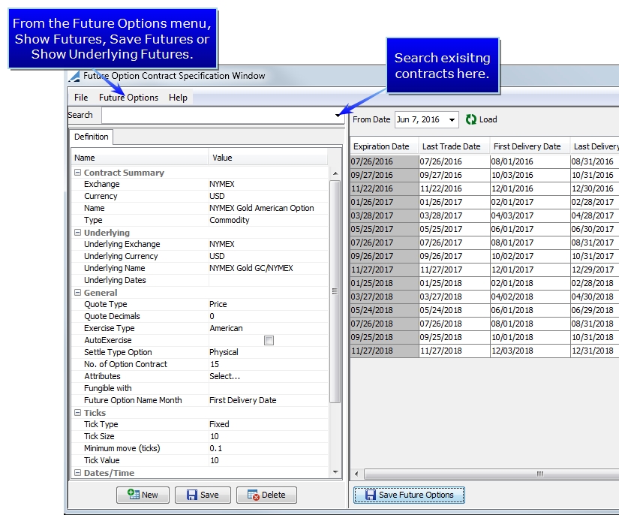619x515 pixels.
Task: Click the Load button label
Action: pos(488,119)
